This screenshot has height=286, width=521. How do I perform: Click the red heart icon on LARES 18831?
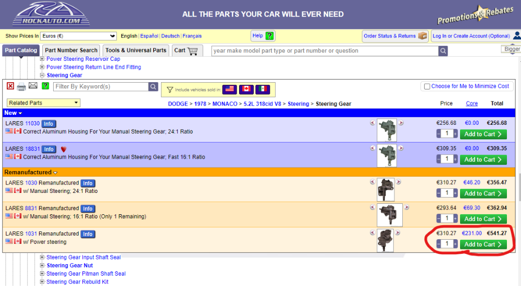point(64,149)
